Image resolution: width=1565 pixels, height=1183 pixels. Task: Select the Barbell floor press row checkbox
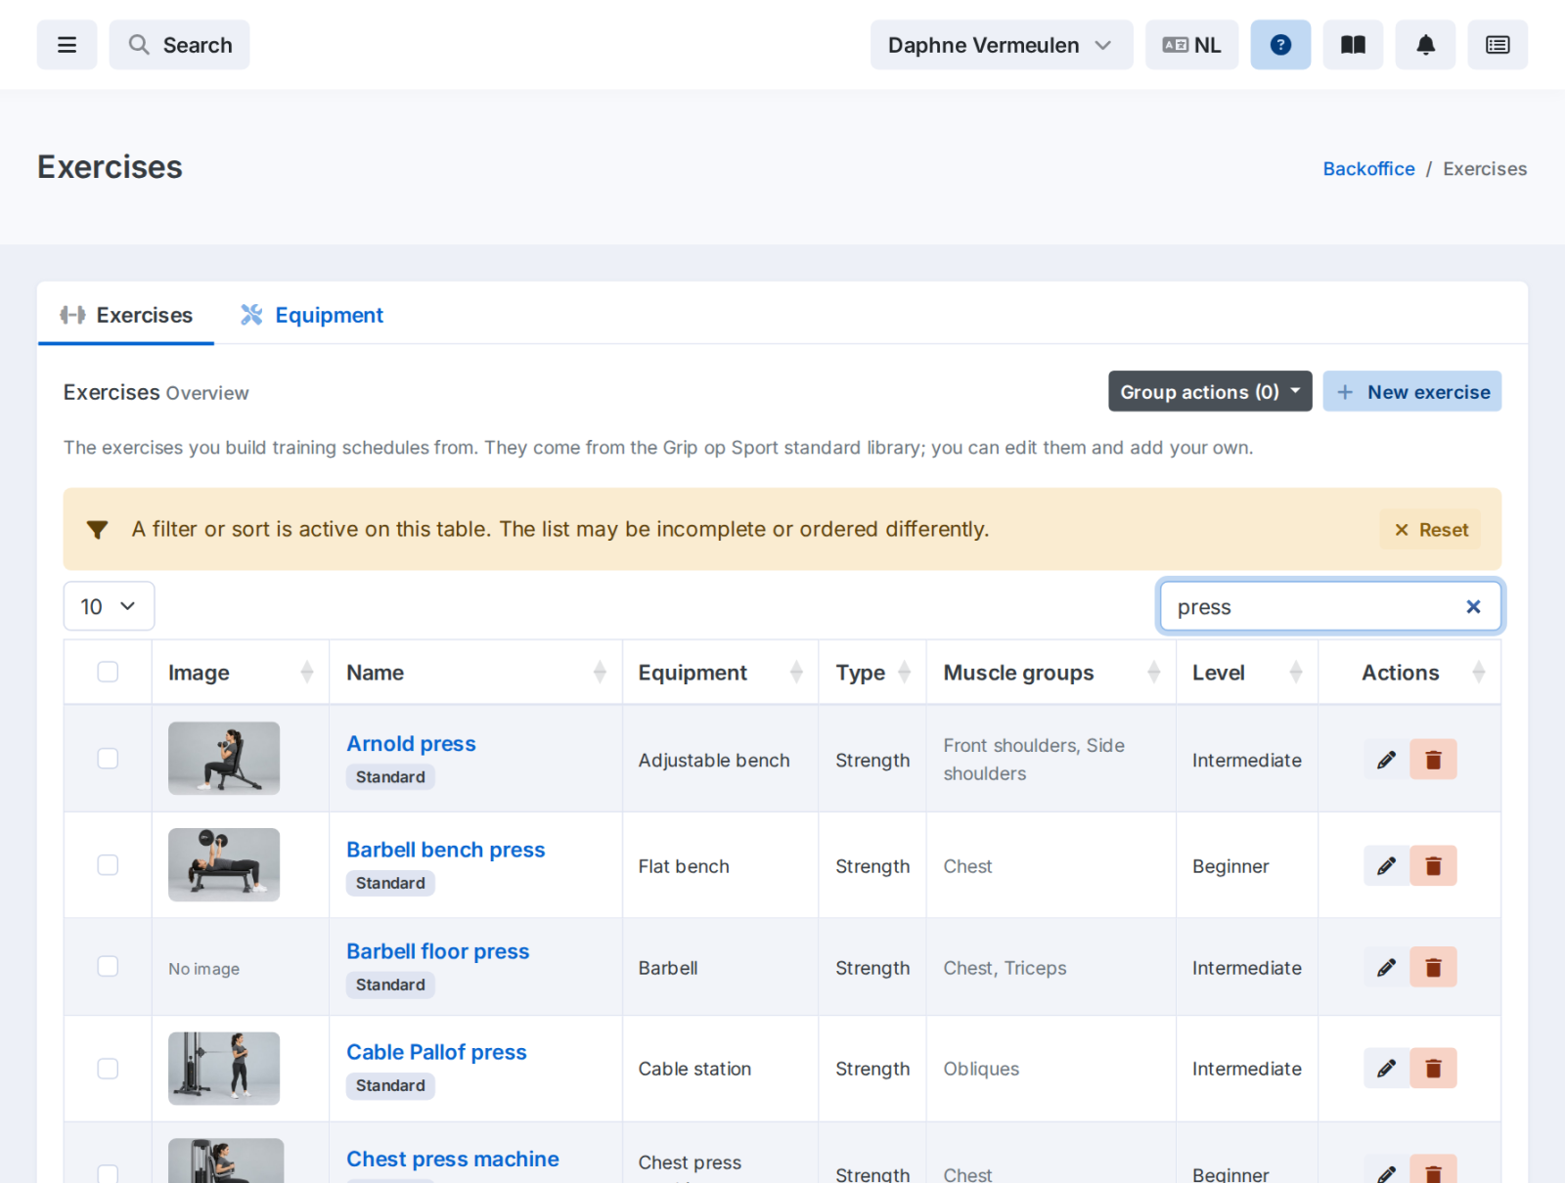tap(108, 966)
